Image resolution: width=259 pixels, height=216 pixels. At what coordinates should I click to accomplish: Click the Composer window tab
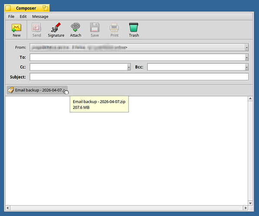[26, 8]
